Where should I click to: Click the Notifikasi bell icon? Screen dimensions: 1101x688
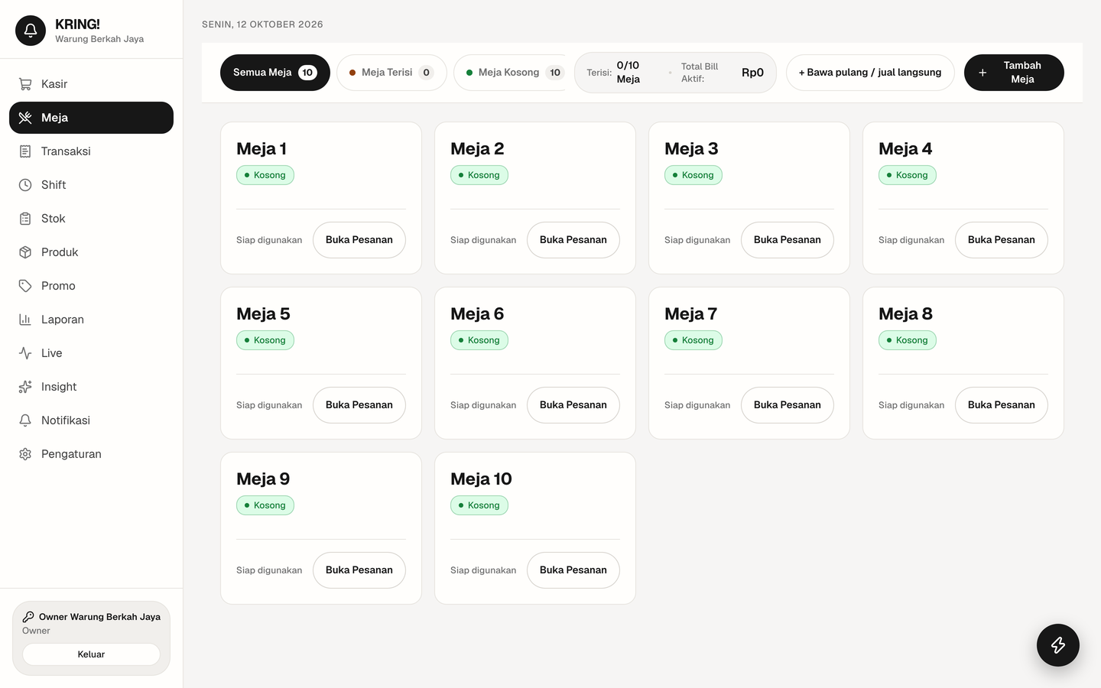(25, 420)
